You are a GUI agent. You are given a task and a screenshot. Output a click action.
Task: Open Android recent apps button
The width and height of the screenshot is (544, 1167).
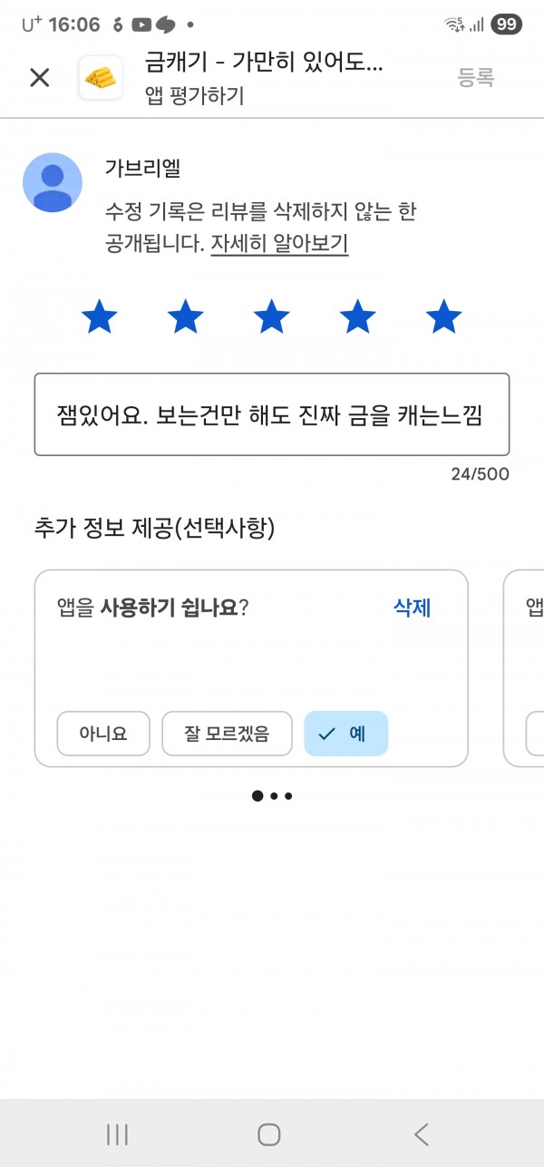[x=117, y=1133]
